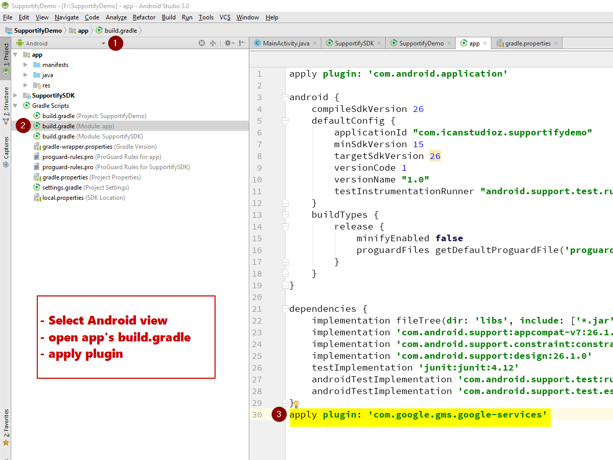Open the Window menu
This screenshot has width=613, height=460.
(248, 17)
